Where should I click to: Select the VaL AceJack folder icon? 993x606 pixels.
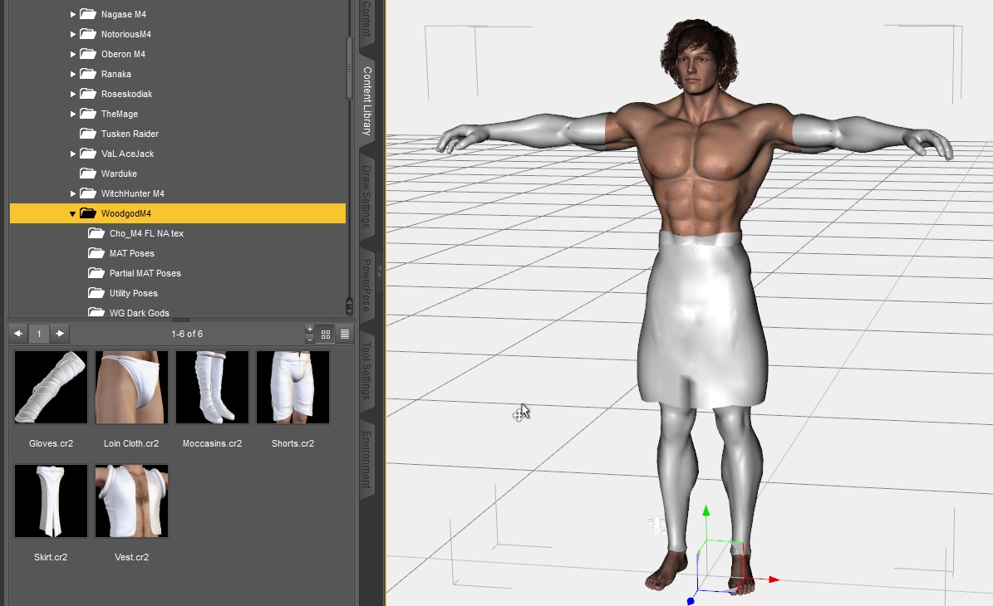coord(87,153)
